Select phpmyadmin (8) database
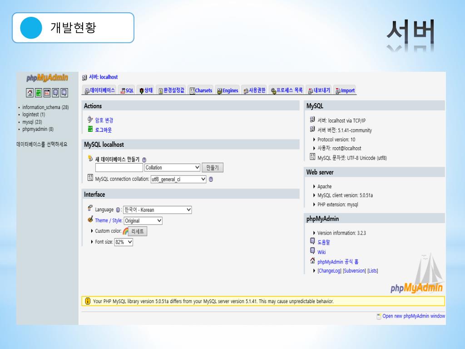This screenshot has width=465, height=349. 38,129
